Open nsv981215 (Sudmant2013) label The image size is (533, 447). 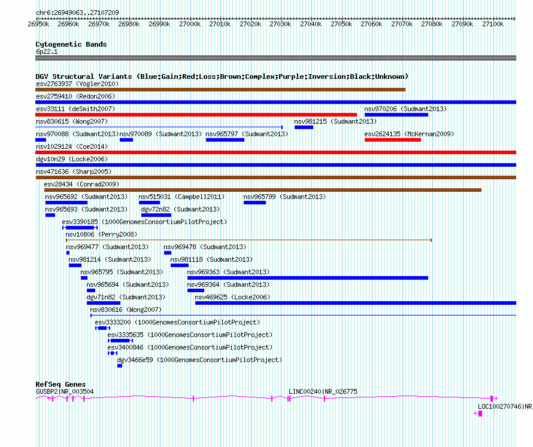pyautogui.click(x=335, y=121)
